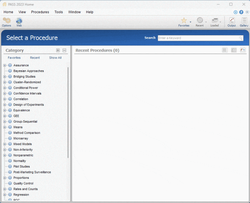Viewport: 250px width, 203px height.
Task: Click the Show All link
Action: (55, 58)
